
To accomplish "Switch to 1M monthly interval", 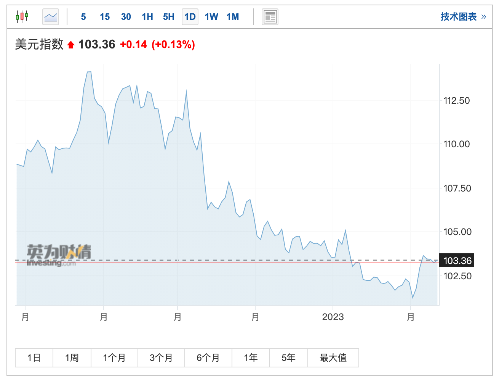I will pyautogui.click(x=233, y=17).
